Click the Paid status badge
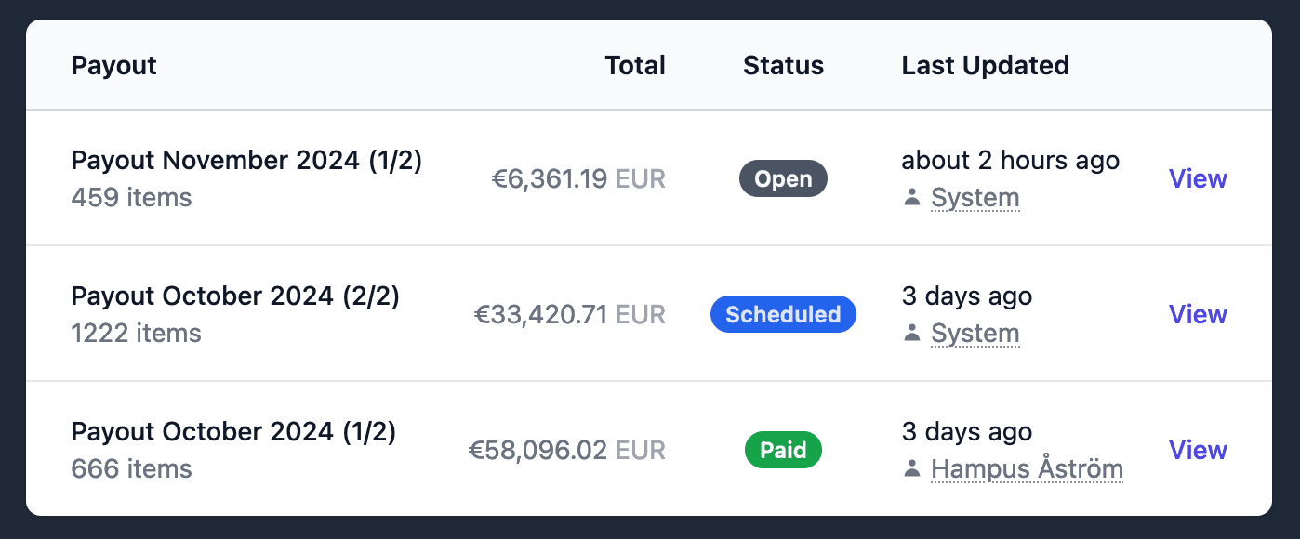 [783, 450]
